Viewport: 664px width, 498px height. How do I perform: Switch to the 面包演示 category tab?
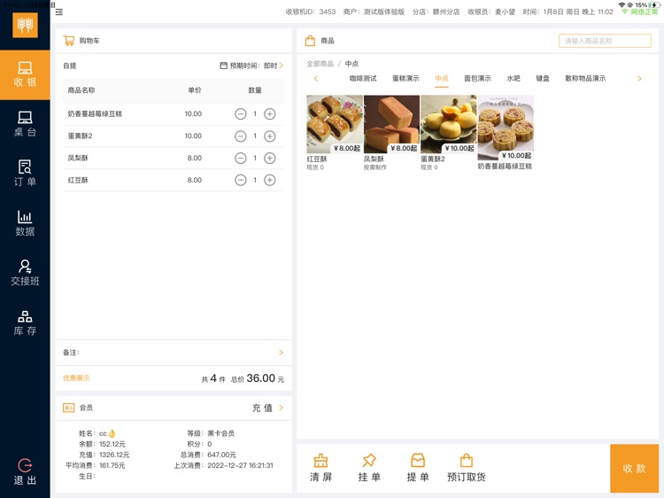pos(477,78)
